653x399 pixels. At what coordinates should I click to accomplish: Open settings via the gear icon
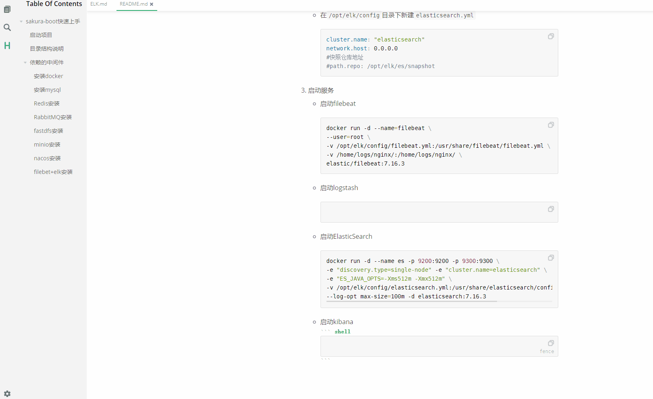click(7, 394)
